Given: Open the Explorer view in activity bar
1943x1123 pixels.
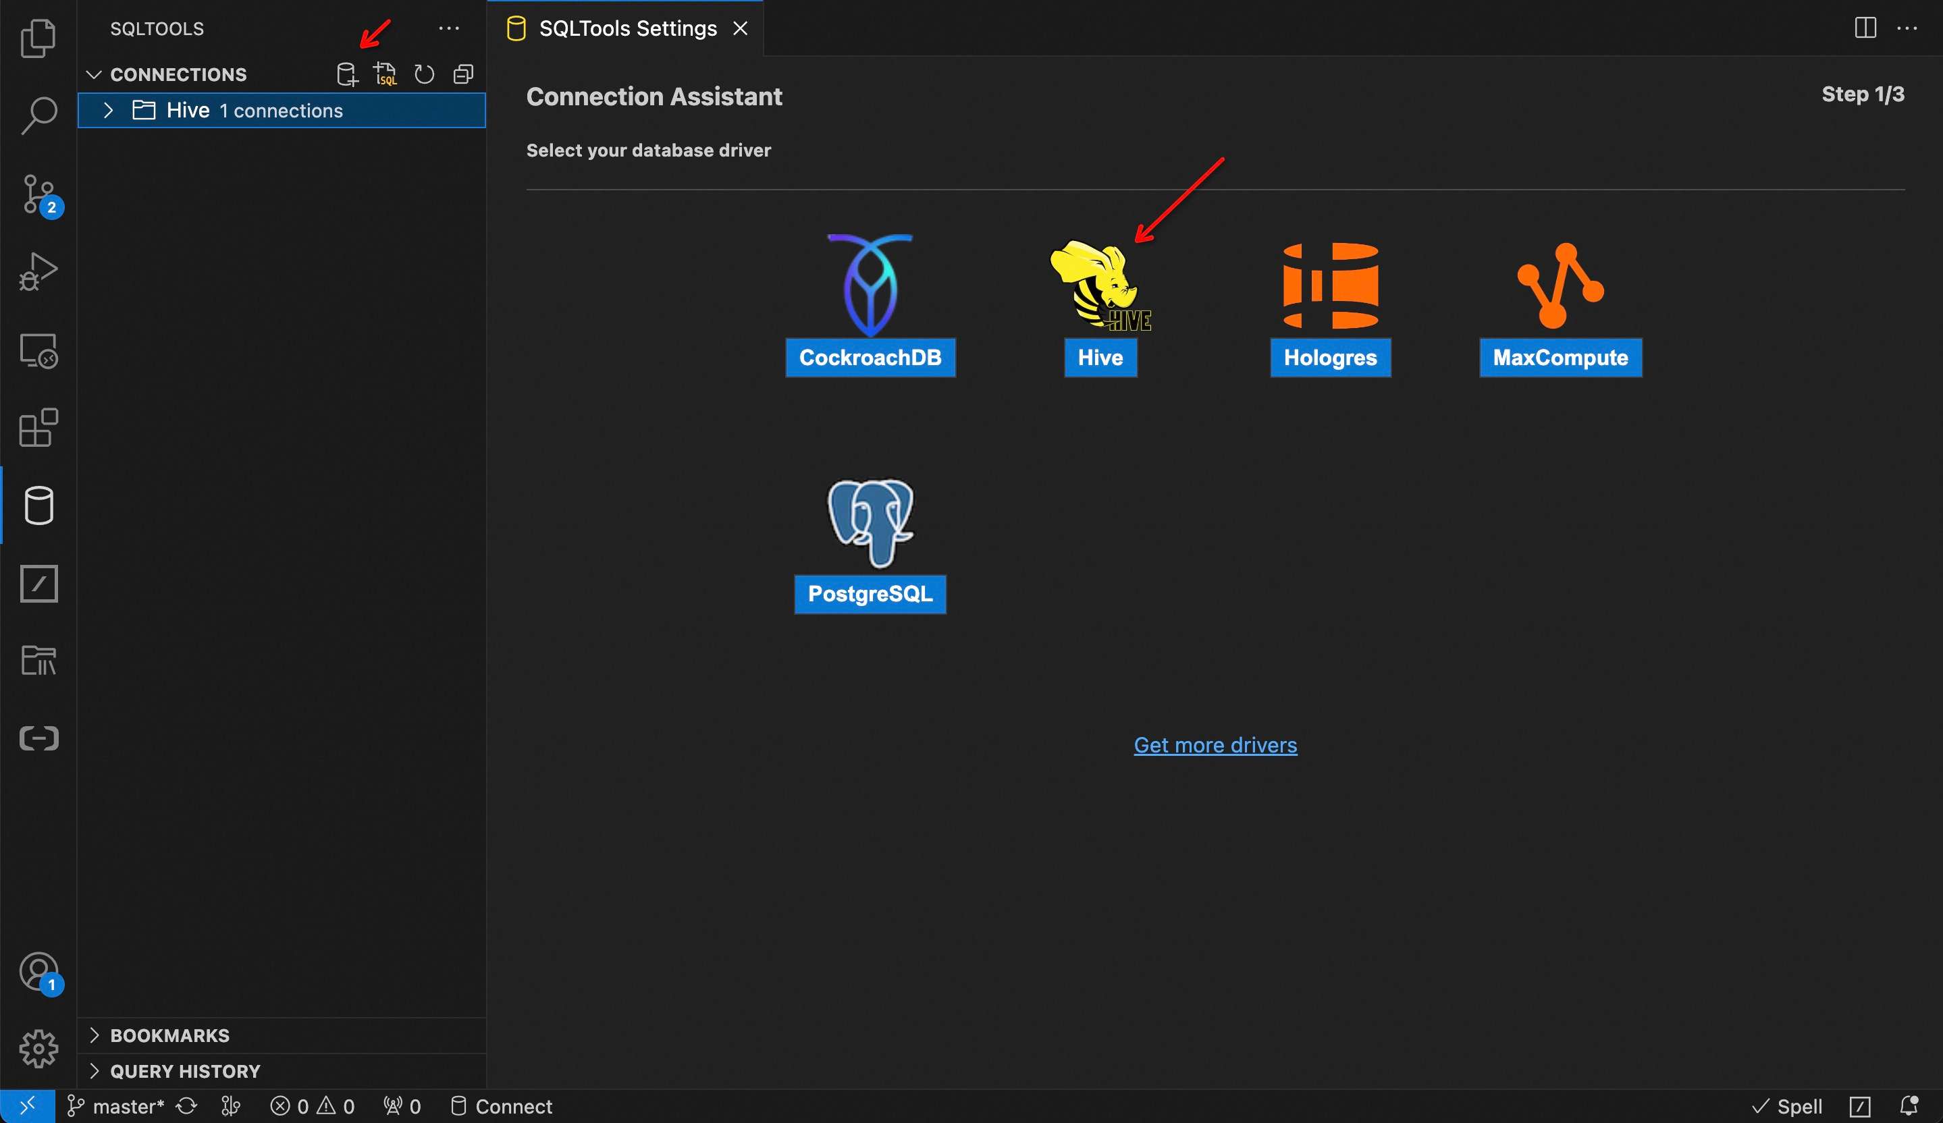Looking at the screenshot, I should coord(38,38).
